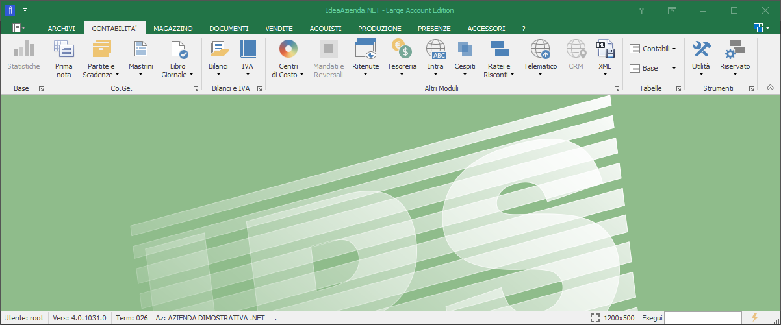Open the Altri Moduli group dialog launcher

[x=616, y=88]
